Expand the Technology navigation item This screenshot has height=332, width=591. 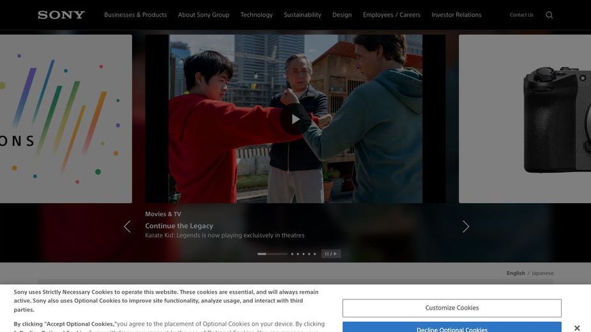256,15
